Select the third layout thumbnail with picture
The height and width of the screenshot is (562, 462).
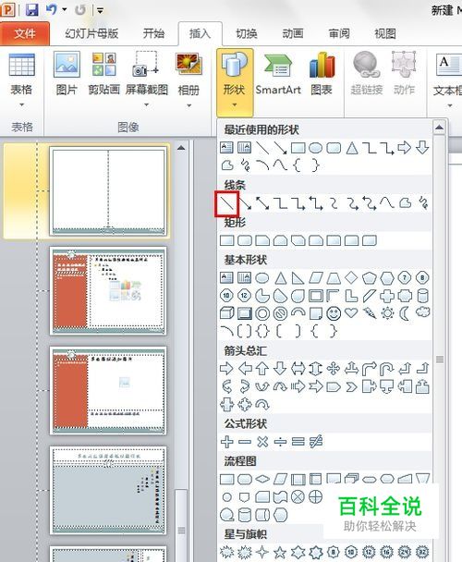click(x=108, y=391)
